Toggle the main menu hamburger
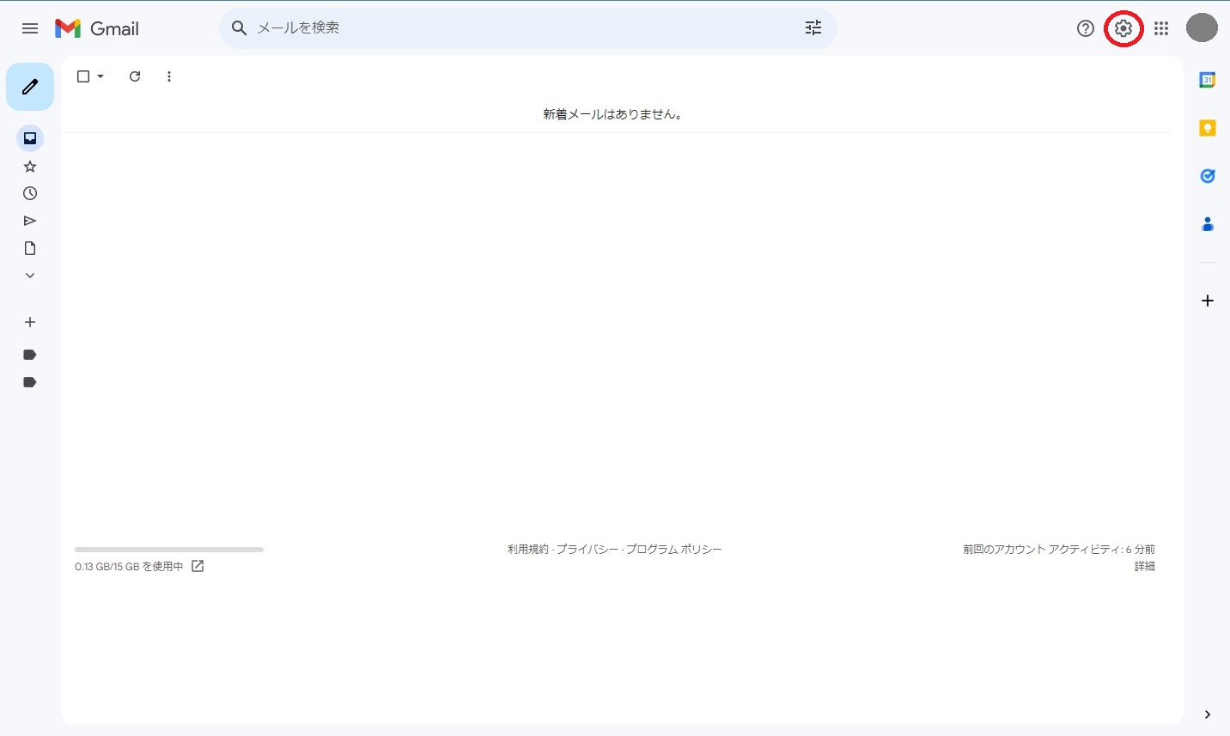This screenshot has height=736, width=1230. click(30, 28)
